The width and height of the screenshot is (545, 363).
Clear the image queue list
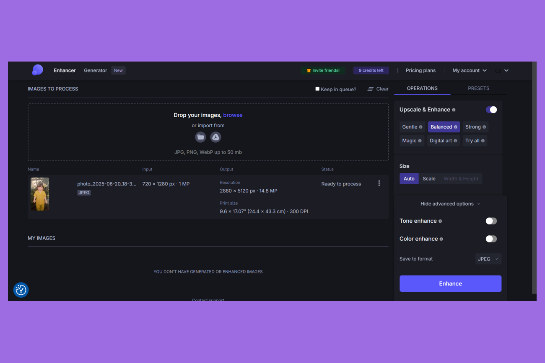point(378,89)
